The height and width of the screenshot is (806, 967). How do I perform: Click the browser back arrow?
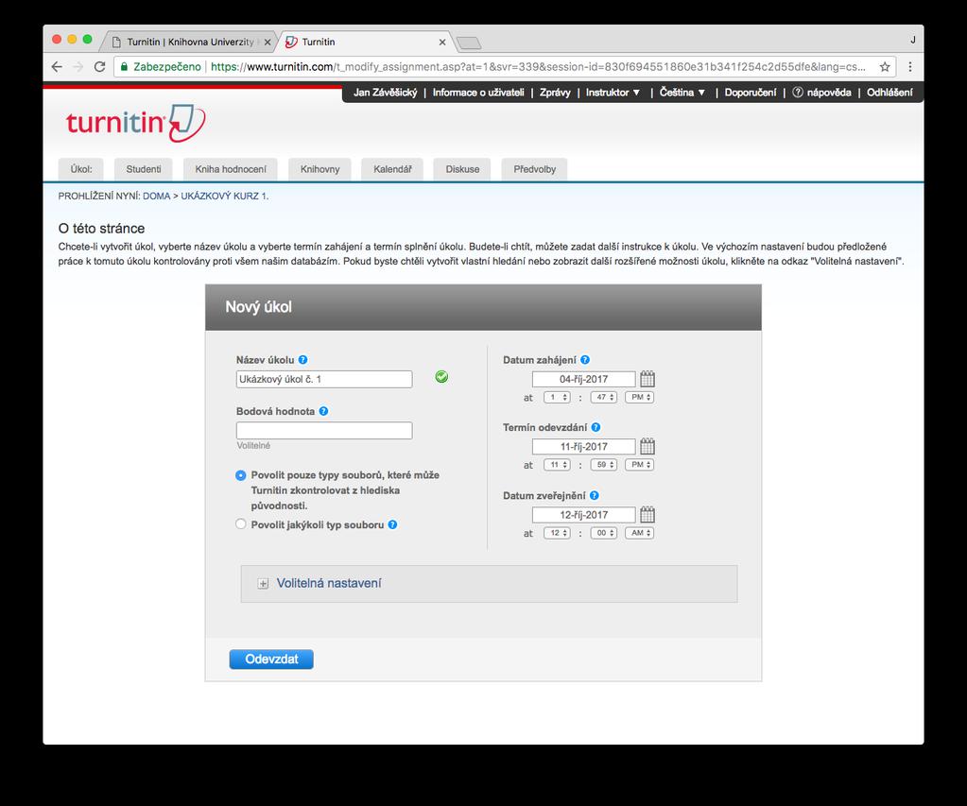click(57, 66)
